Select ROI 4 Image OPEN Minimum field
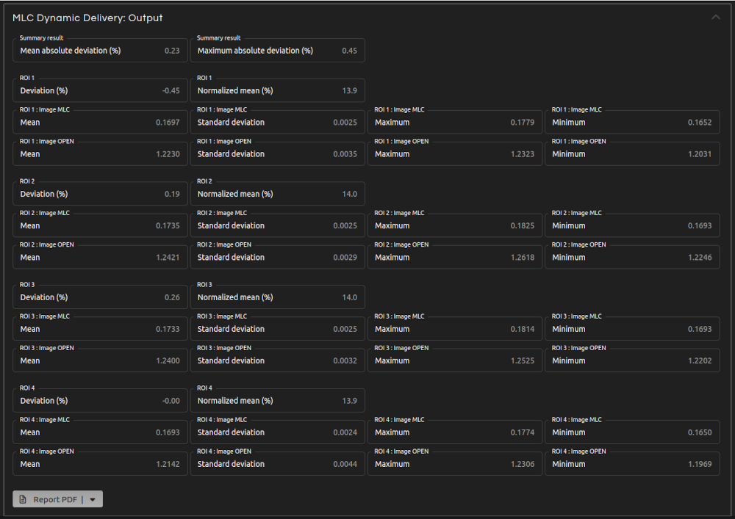The width and height of the screenshot is (735, 519). 632,464
